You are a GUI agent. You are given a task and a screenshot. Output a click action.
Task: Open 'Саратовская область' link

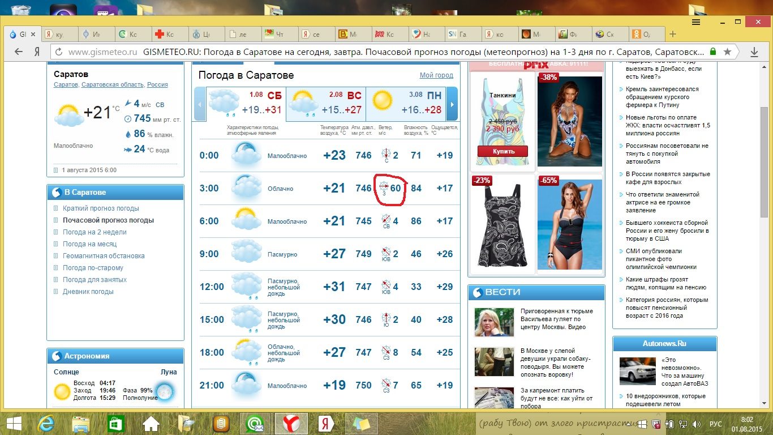(x=112, y=85)
